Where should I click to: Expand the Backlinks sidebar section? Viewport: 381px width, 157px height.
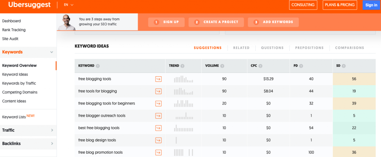[52, 144]
